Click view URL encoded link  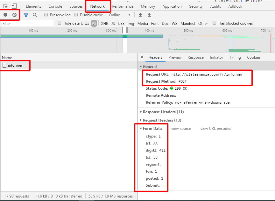click(216, 129)
